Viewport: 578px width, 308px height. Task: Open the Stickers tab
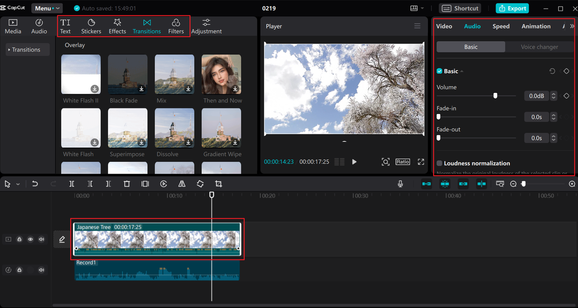pyautogui.click(x=91, y=27)
